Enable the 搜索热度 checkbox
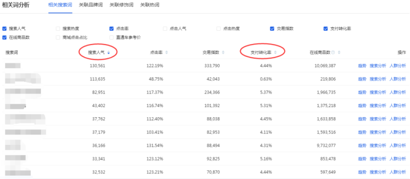This screenshot has height=179, width=410. point(58,29)
